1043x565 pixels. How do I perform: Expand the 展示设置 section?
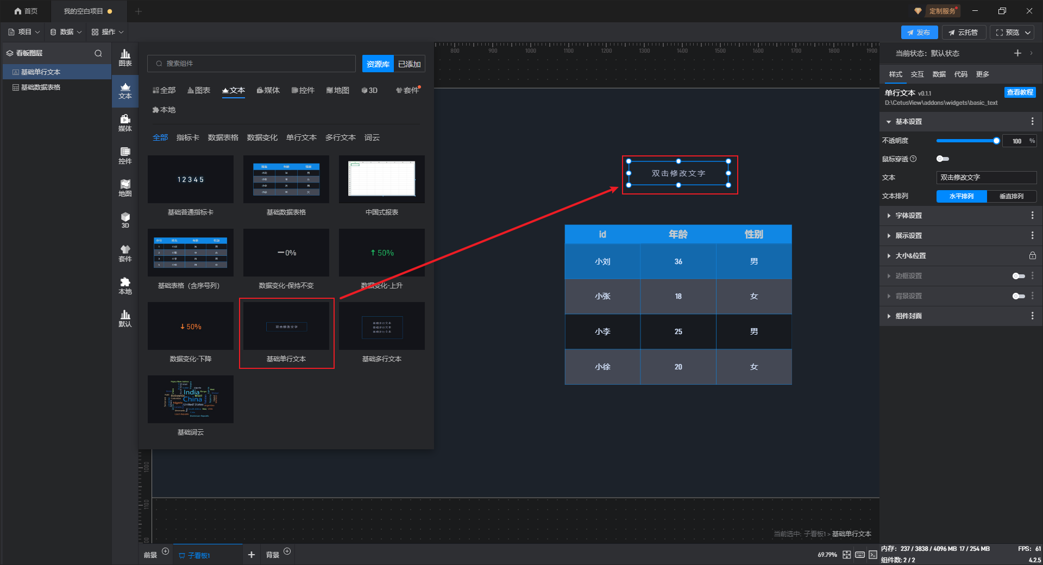click(889, 236)
